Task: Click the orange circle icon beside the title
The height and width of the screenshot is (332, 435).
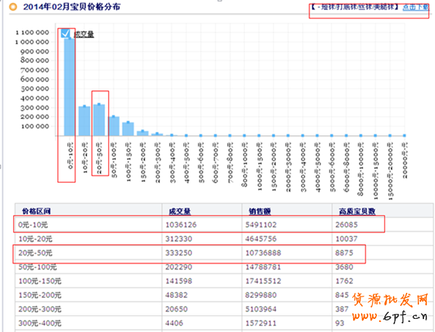Action: pyautogui.click(x=13, y=7)
